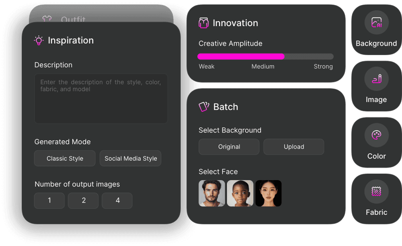The image size is (402, 246).
Task: Click the Innovation jacket icon
Action: click(x=203, y=23)
